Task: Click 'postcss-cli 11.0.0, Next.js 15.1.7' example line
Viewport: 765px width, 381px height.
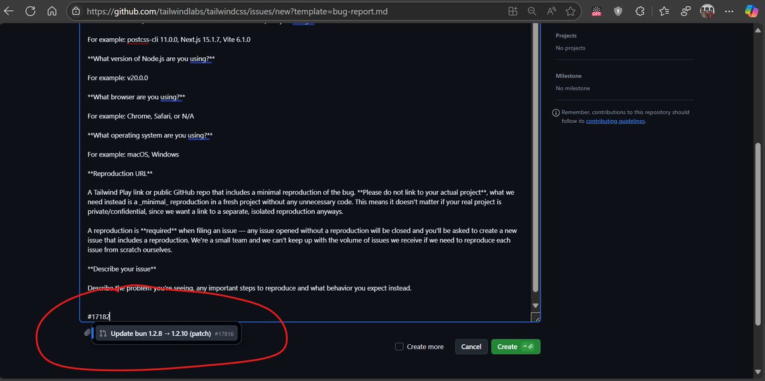Action: pos(169,39)
